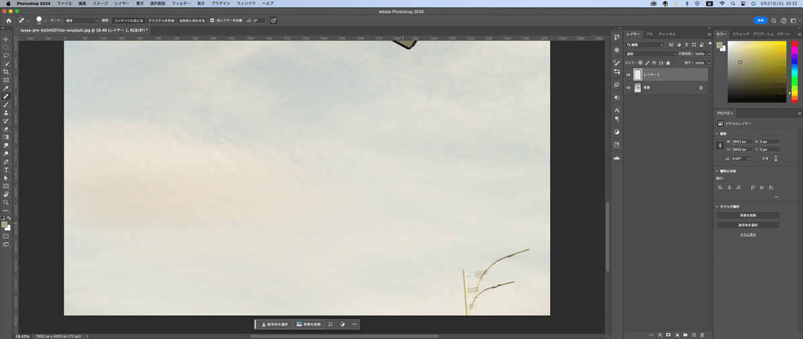Select the Eyedropper tool
The image size is (803, 339).
click(x=6, y=88)
